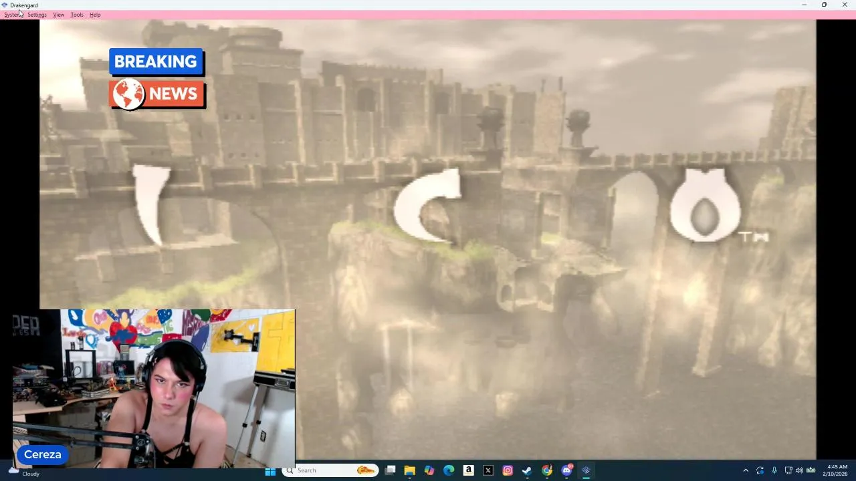Open the View menu
856x481 pixels.
click(58, 15)
